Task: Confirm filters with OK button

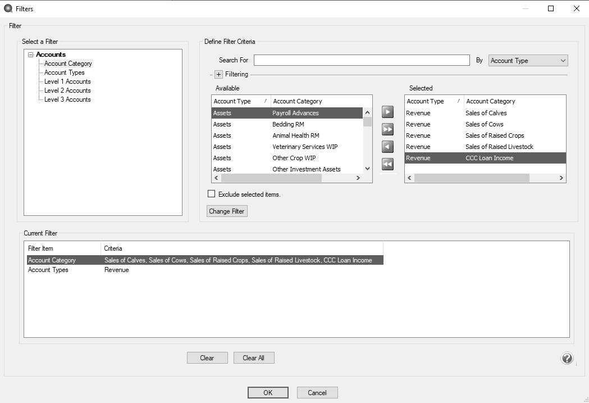Action: (x=268, y=392)
